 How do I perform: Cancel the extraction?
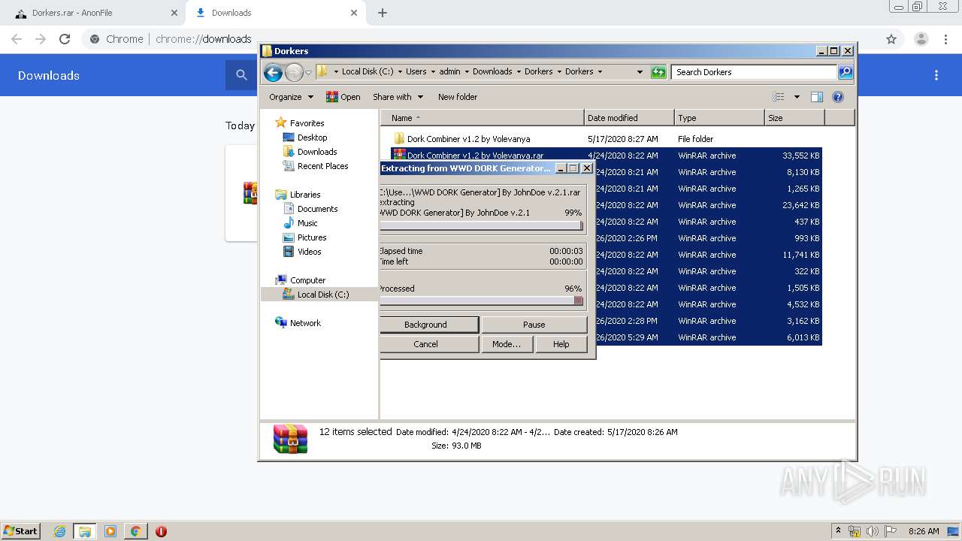click(x=425, y=344)
